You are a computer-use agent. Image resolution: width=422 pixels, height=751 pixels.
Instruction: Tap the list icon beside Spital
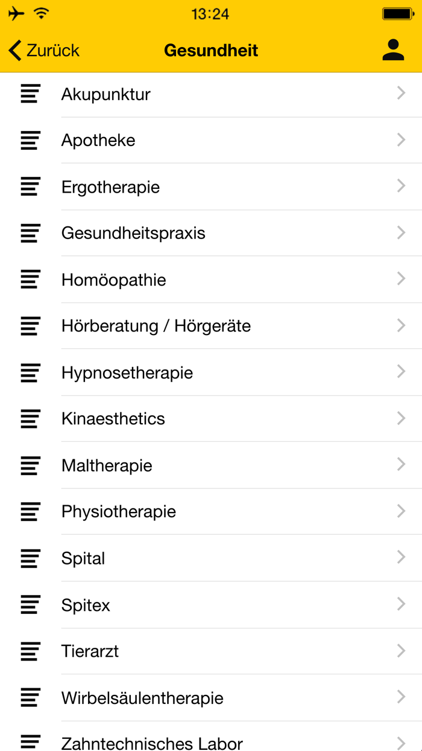[x=30, y=558]
